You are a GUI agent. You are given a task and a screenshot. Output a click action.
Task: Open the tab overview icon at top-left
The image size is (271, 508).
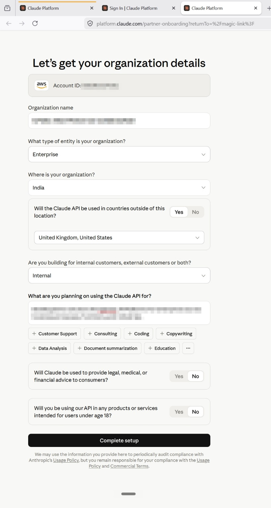point(7,8)
